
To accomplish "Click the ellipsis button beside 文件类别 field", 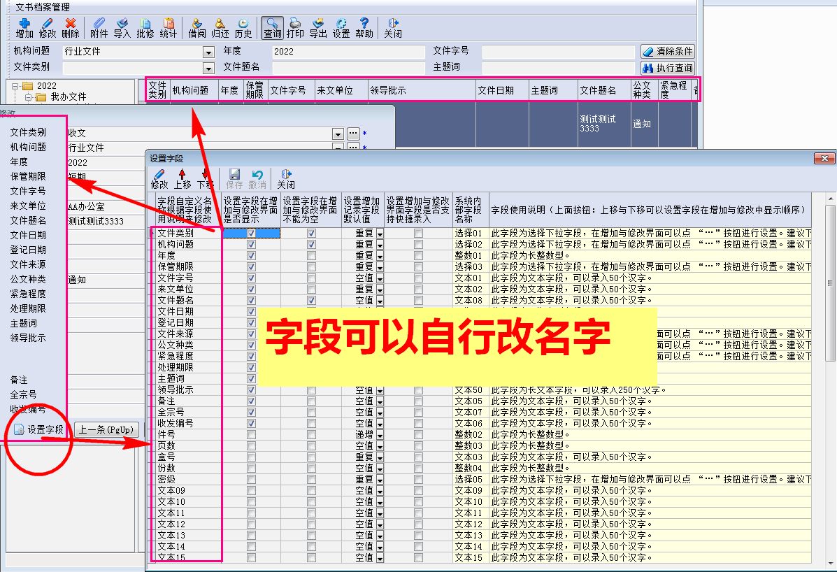I will click(353, 134).
